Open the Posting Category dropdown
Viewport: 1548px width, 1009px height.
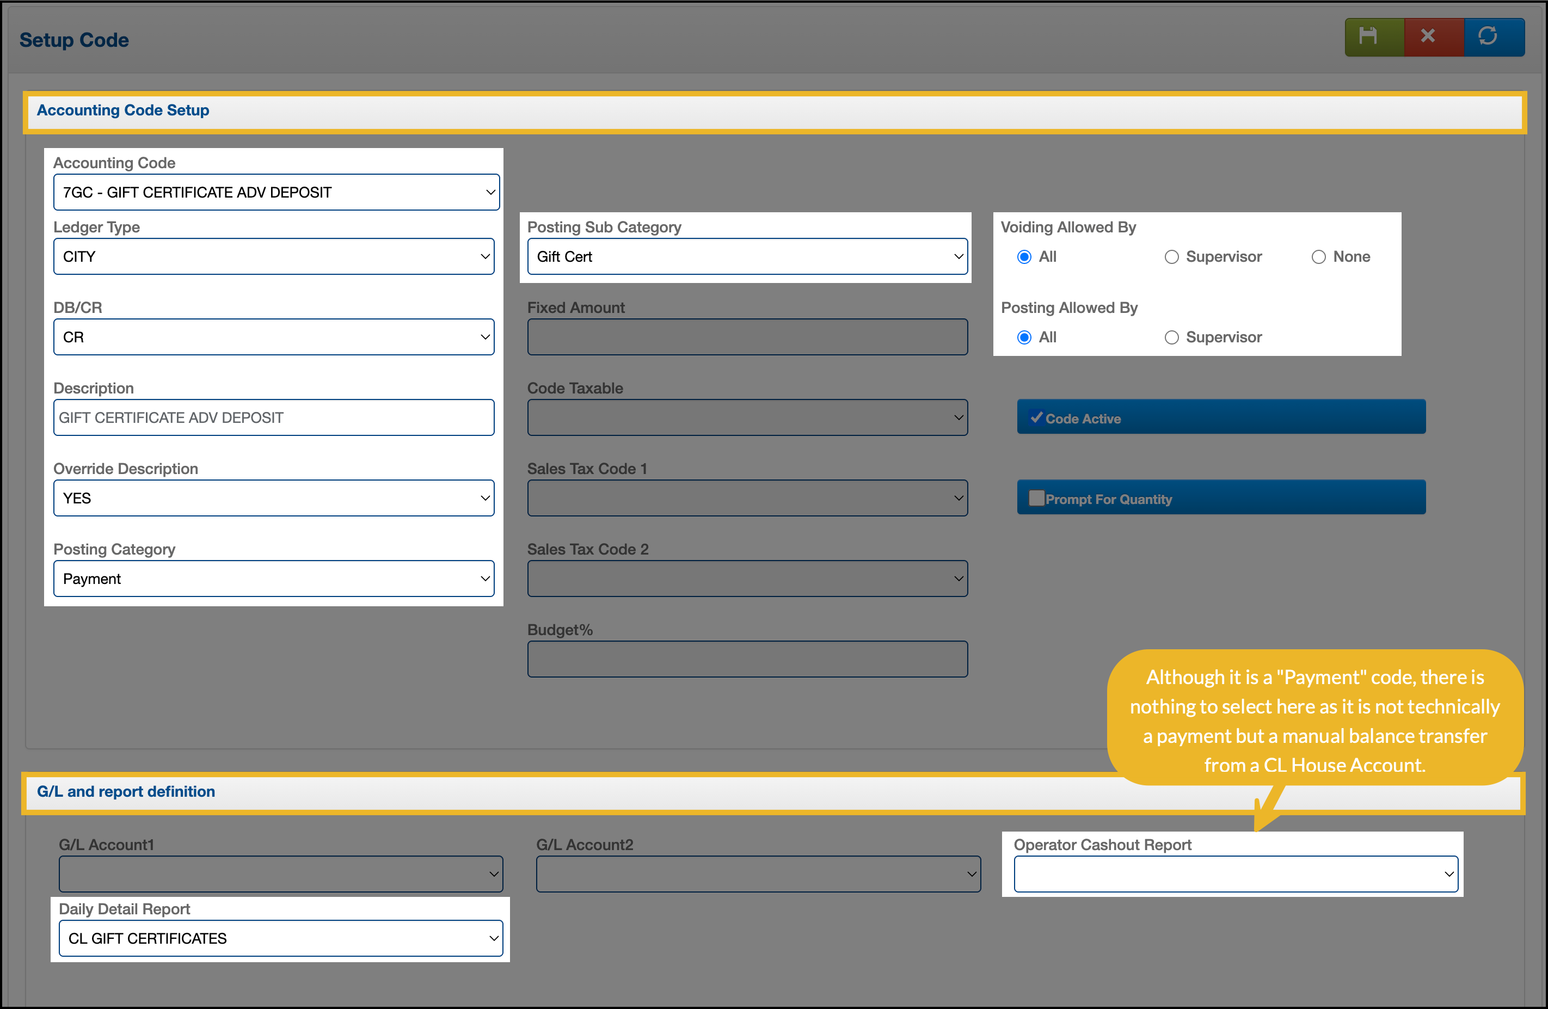point(274,579)
